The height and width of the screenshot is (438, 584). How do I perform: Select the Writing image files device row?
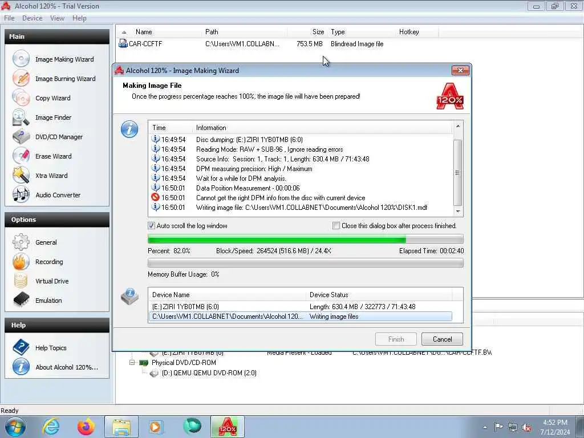pyautogui.click(x=300, y=317)
